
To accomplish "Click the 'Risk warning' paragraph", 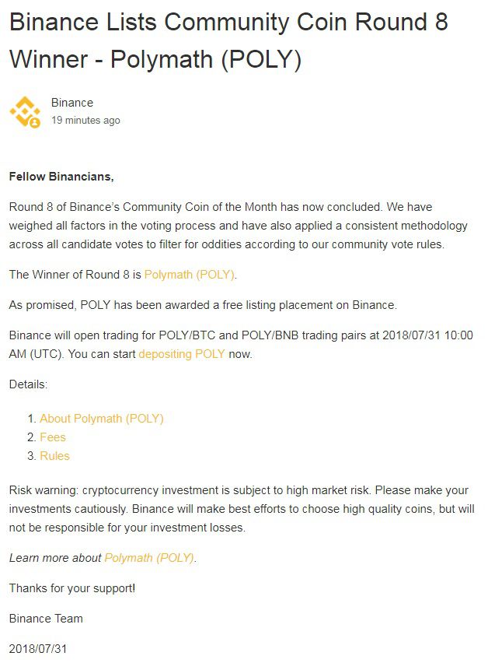I will [x=242, y=509].
